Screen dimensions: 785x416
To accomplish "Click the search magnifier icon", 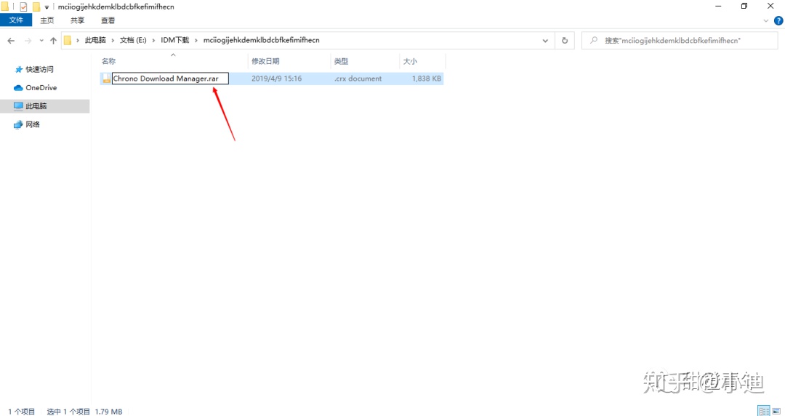I will click(x=594, y=40).
